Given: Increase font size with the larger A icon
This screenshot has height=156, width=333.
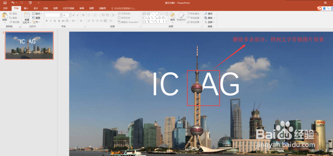Looking at the screenshot, I should [x=74, y=15].
